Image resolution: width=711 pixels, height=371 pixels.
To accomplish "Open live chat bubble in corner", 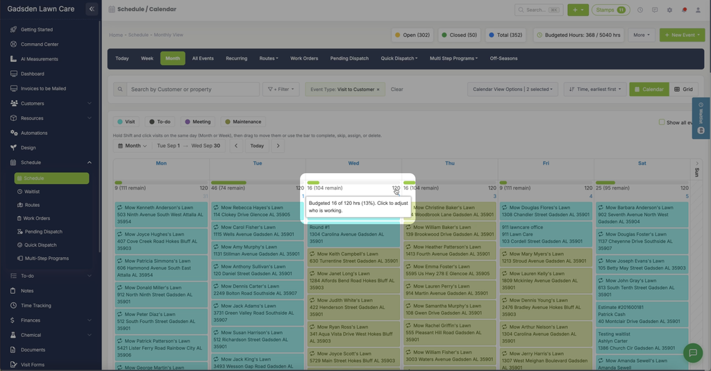I will 692,352.
